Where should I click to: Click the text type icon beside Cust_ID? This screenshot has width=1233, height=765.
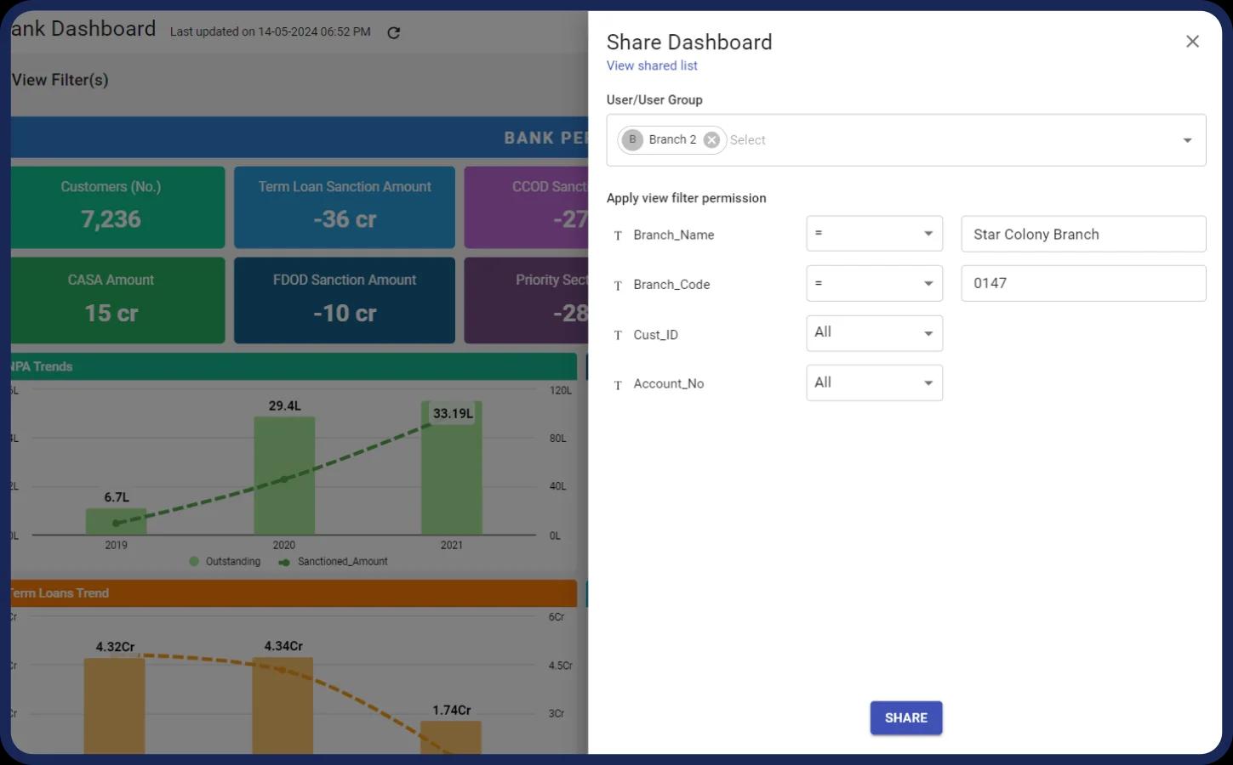click(618, 336)
